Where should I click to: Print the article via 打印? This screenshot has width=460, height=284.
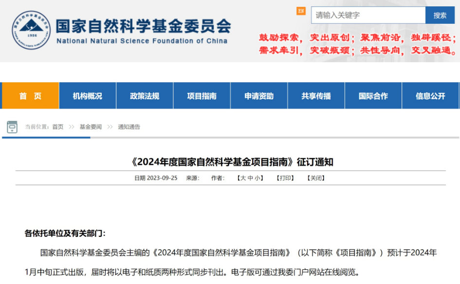click(x=286, y=178)
